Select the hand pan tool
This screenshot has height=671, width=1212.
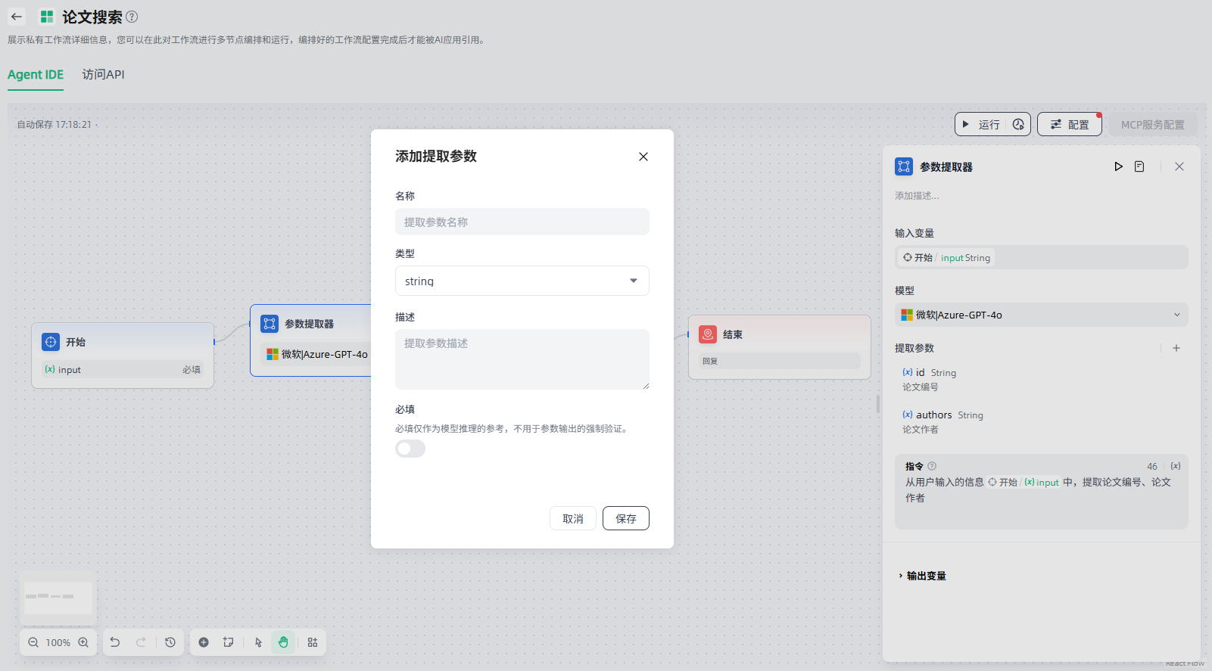[283, 642]
